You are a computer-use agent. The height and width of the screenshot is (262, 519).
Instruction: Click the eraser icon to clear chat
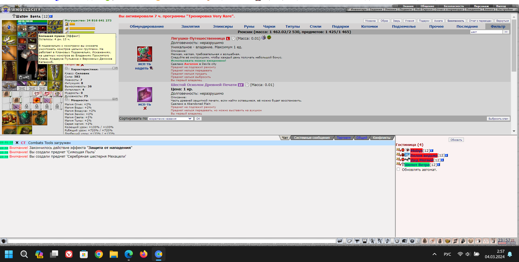tap(349, 241)
